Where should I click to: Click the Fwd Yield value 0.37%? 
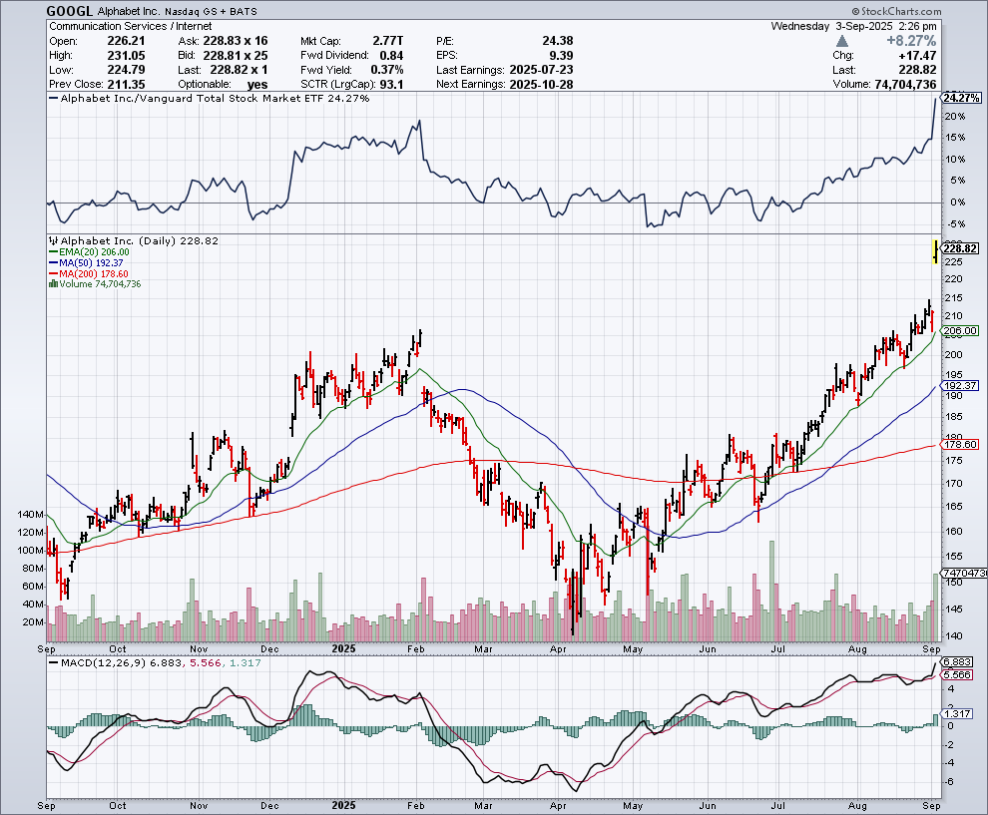[x=387, y=70]
